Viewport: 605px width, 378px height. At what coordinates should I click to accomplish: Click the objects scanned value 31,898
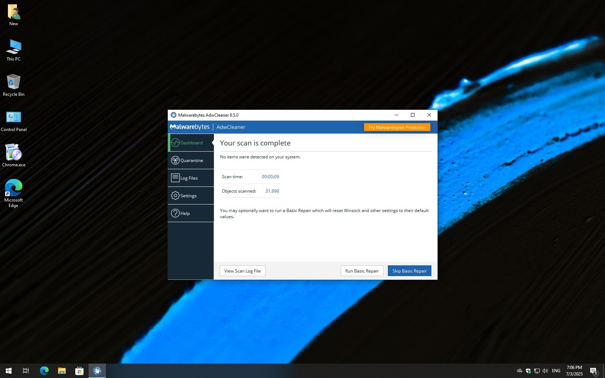tap(272, 191)
